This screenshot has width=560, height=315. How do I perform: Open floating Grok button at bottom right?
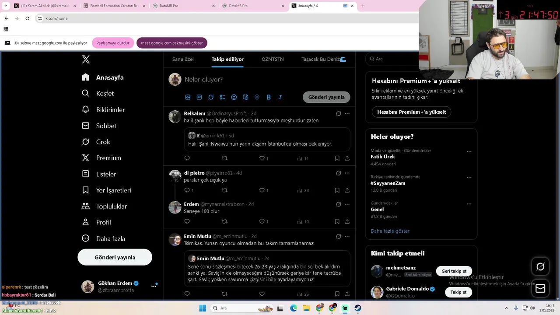[540, 266]
